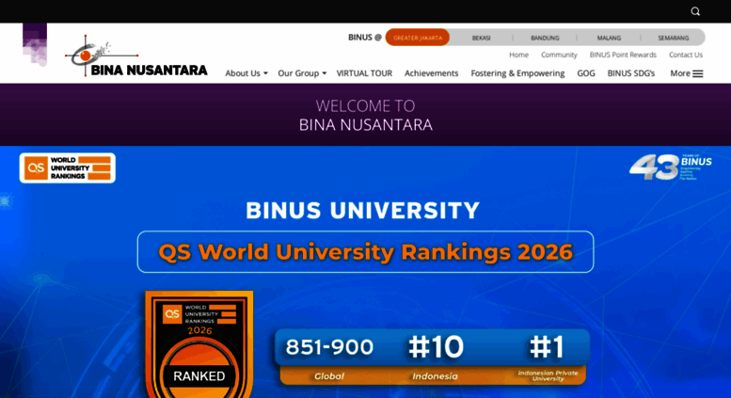Click the Bina Nusantara logo

136,56
